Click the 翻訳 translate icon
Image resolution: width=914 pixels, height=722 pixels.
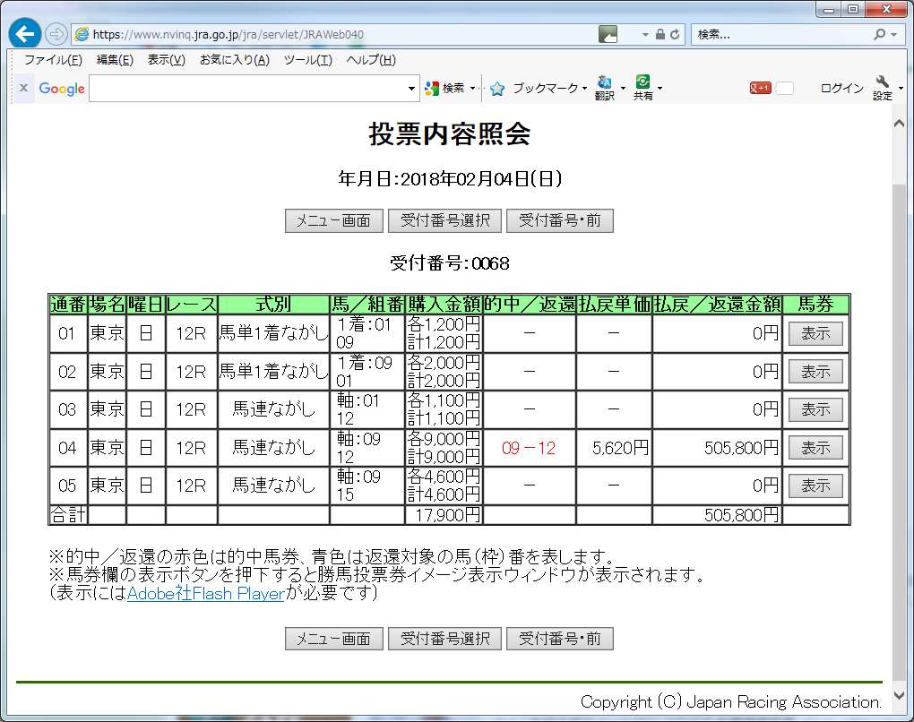(x=605, y=88)
